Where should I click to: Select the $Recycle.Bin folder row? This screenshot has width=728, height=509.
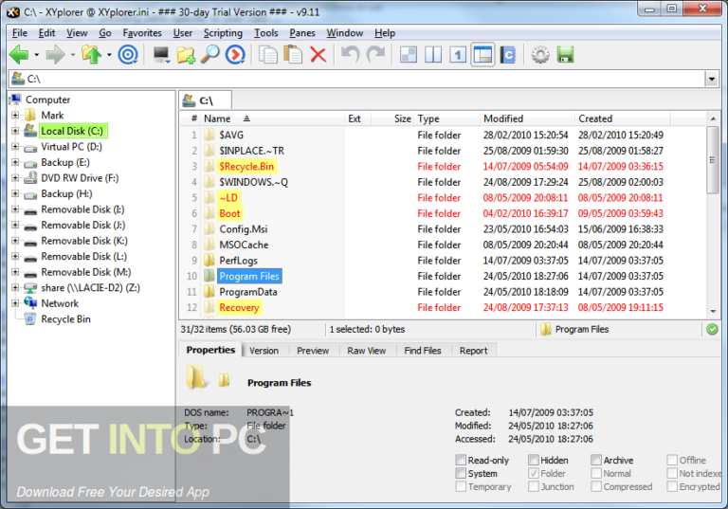(x=444, y=166)
